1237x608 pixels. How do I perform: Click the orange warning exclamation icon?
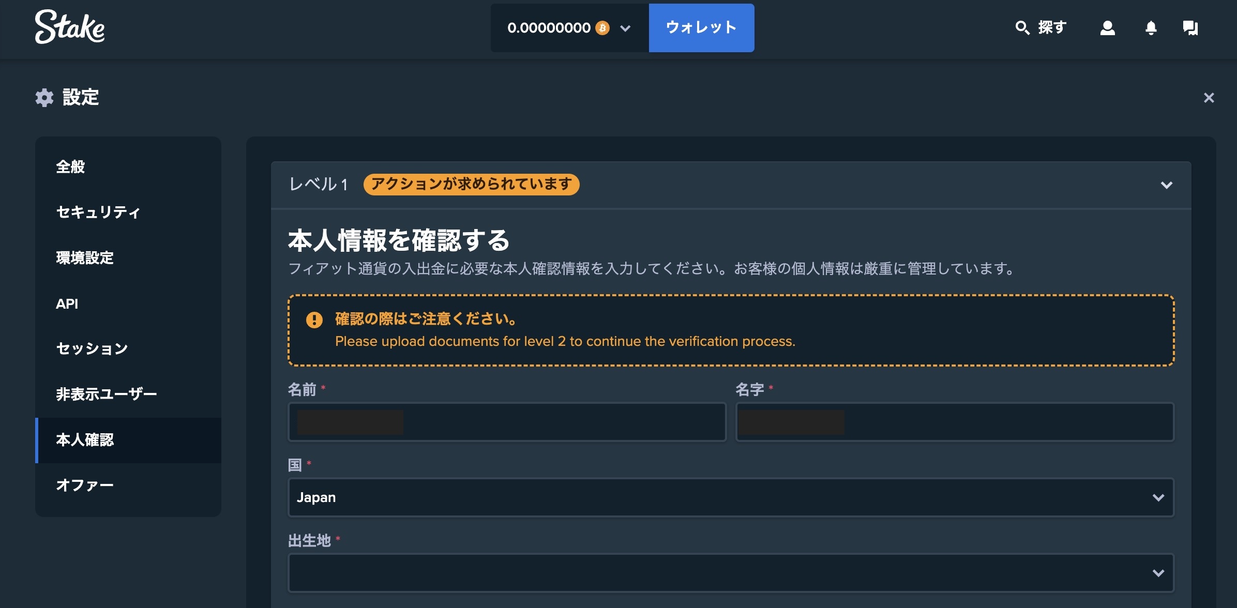click(314, 320)
